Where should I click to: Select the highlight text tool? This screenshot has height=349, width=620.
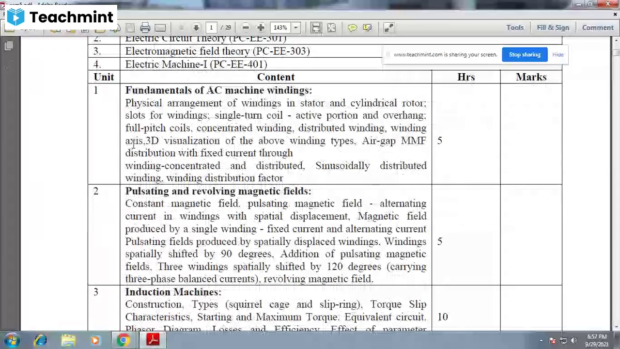(x=368, y=28)
